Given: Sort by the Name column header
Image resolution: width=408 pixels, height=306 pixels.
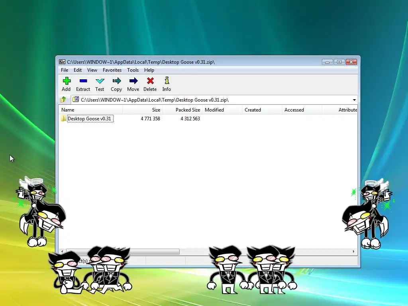Looking at the screenshot, I should tap(90, 110).
